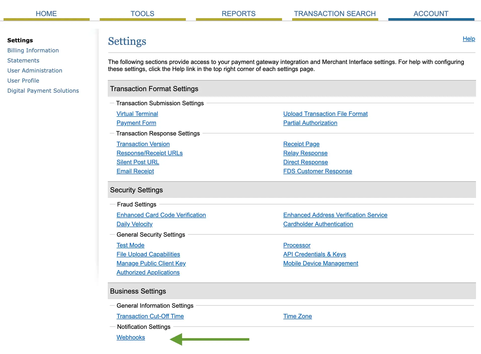Click the Email Receipt link
The width and height of the screenshot is (481, 354).
(135, 171)
